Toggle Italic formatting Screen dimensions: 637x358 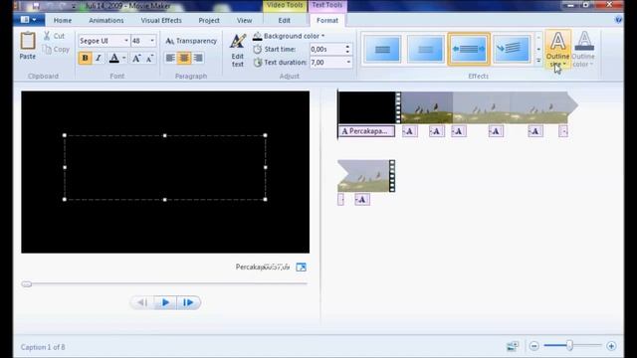click(98, 58)
